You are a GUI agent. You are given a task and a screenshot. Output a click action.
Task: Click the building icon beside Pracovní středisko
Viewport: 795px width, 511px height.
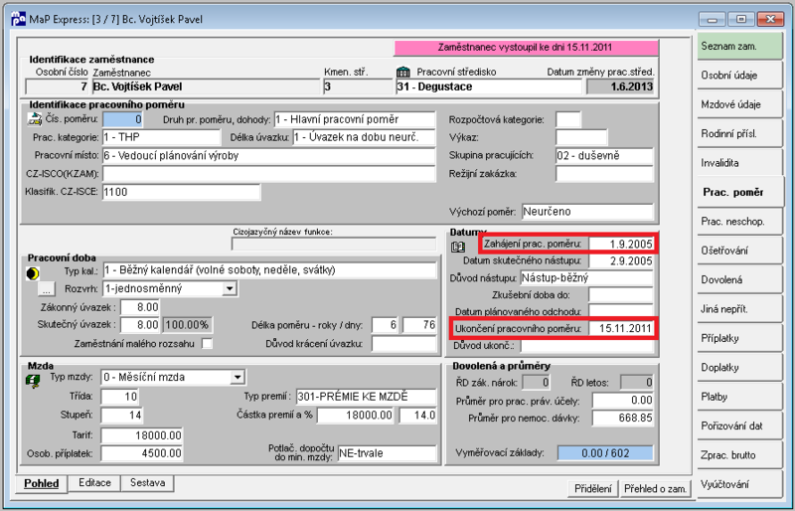[403, 72]
